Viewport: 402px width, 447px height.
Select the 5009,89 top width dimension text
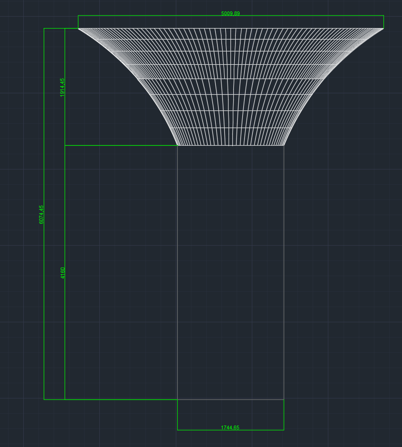230,13
